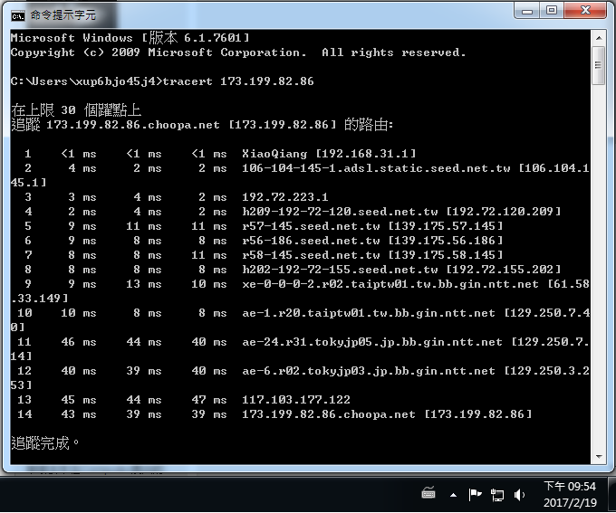Click hostname ae-1.r20.taiptw01.tw.bb.gin.ntt.net

coord(369,313)
